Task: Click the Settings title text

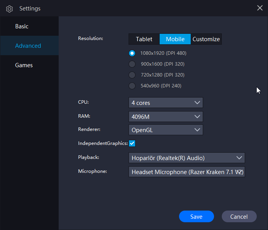Action: click(x=30, y=9)
